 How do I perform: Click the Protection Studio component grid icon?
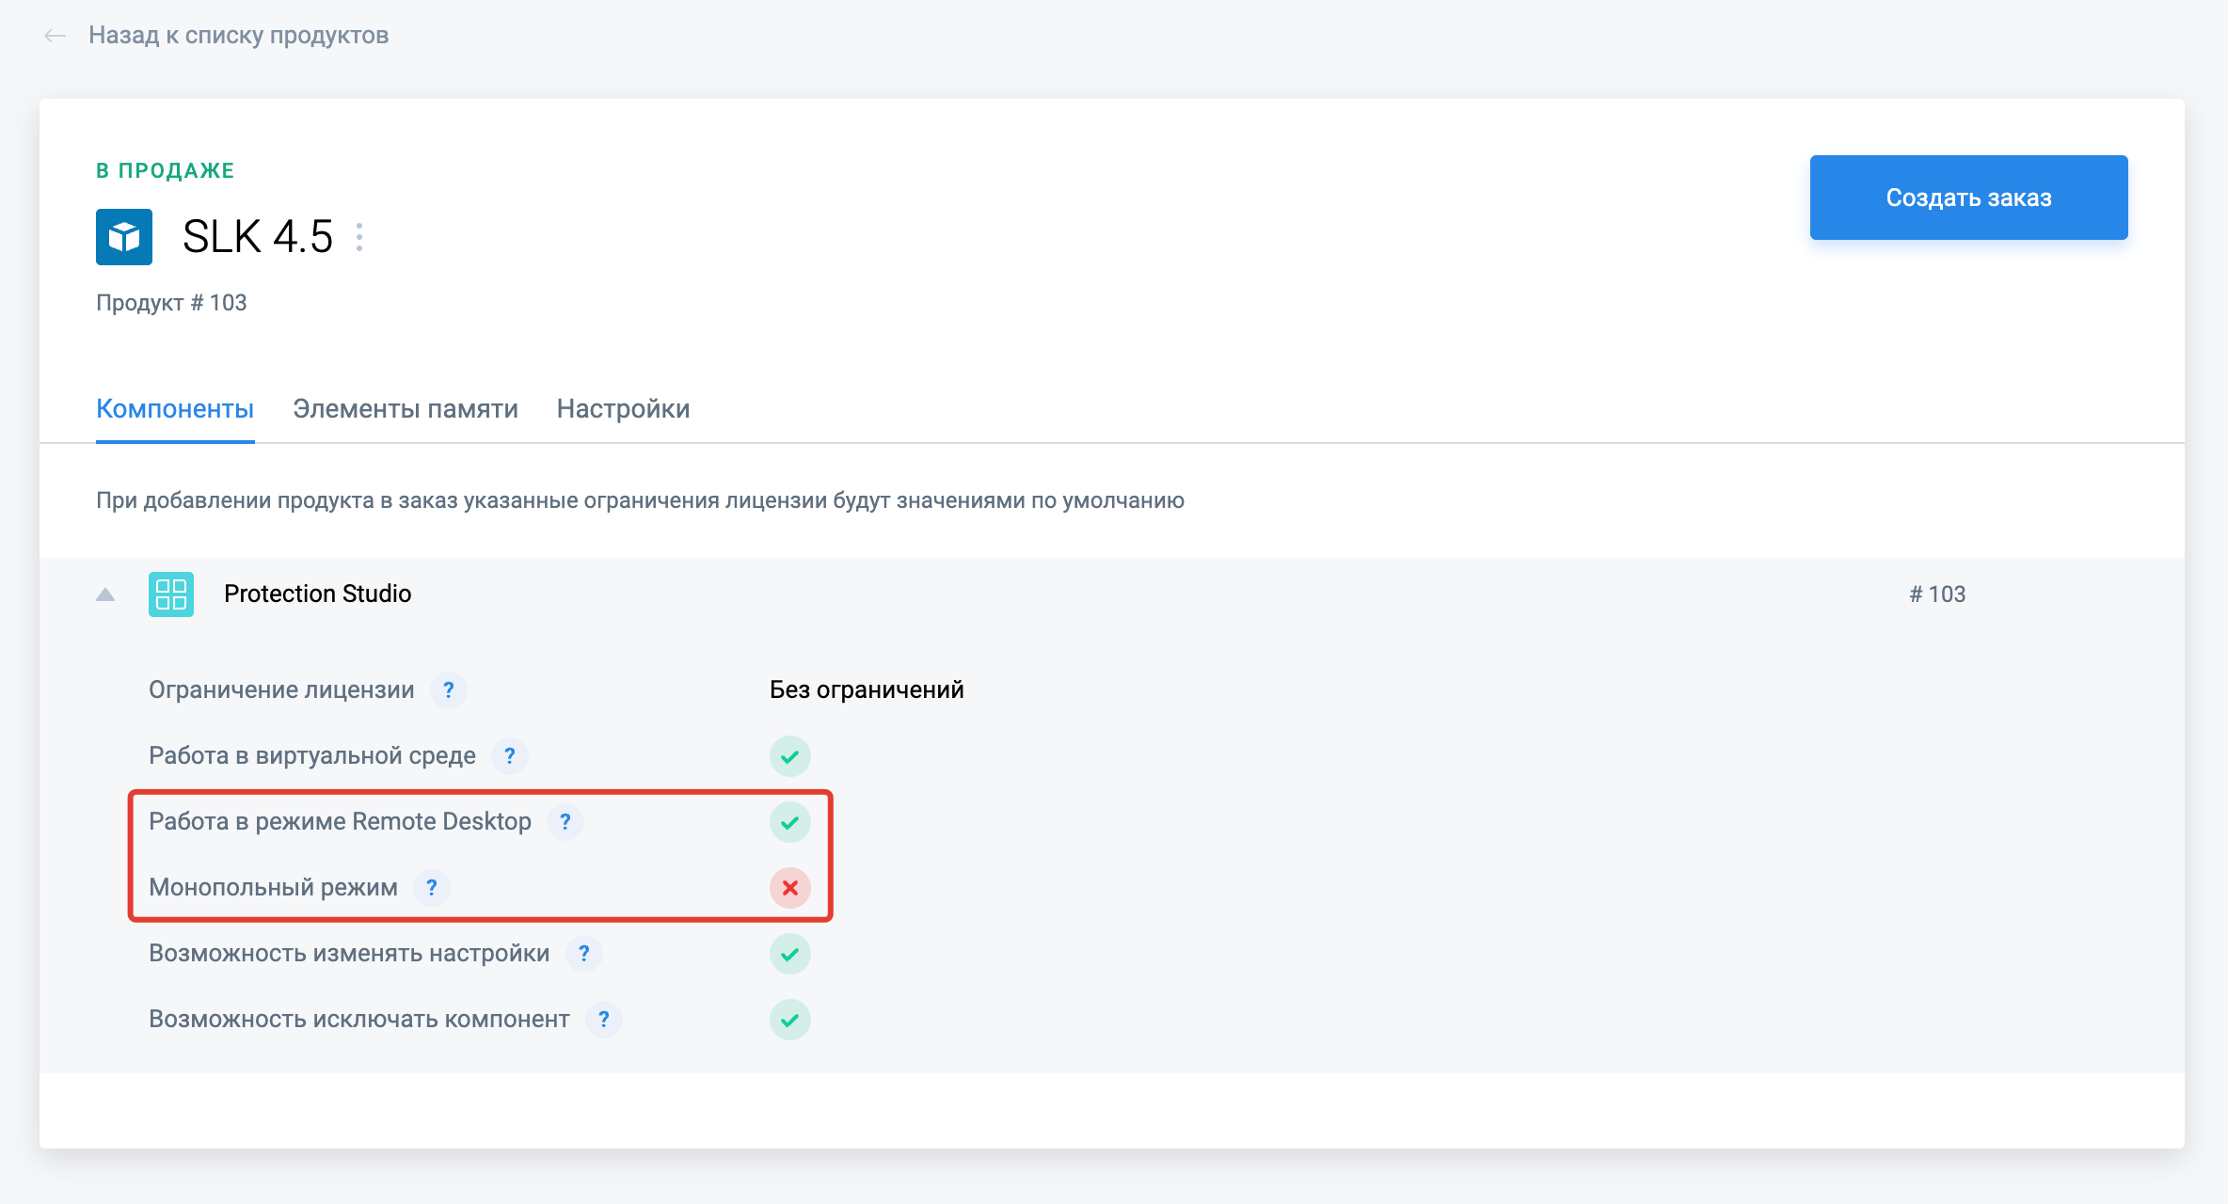coord(171,594)
